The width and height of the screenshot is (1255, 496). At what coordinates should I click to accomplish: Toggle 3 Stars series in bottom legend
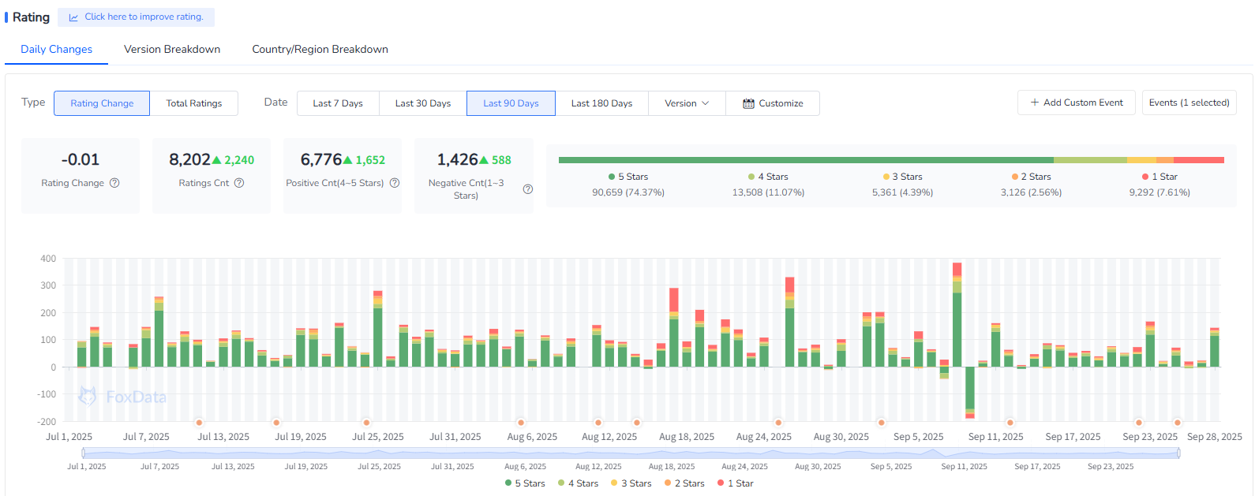point(631,483)
